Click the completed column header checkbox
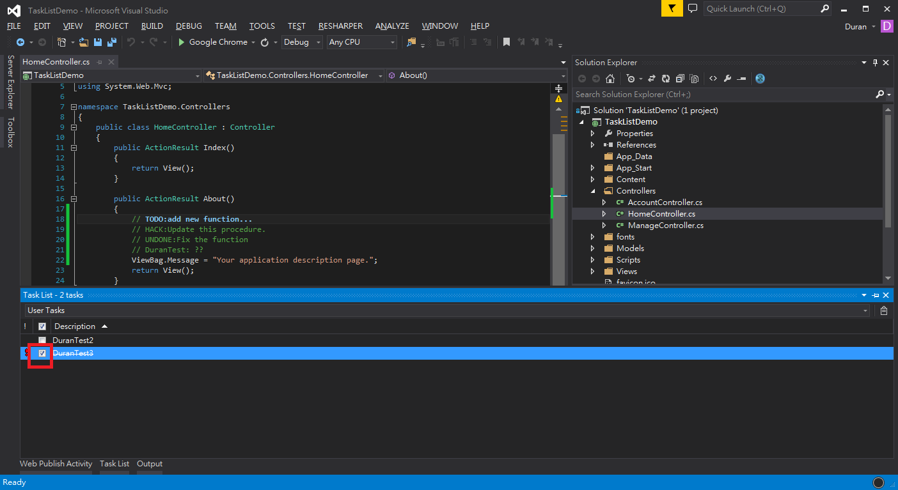This screenshot has height=490, width=898. (42, 326)
